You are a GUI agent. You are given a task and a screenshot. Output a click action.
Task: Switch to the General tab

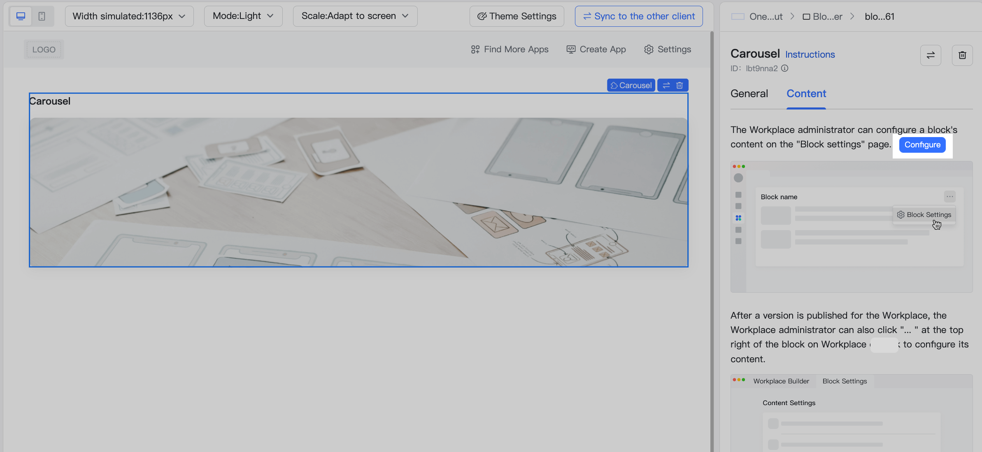pyautogui.click(x=749, y=94)
